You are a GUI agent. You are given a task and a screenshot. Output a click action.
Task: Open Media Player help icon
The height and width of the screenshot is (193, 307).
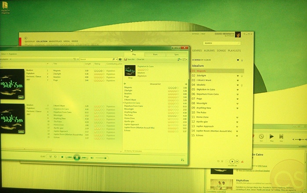pyautogui.click(x=120, y=59)
